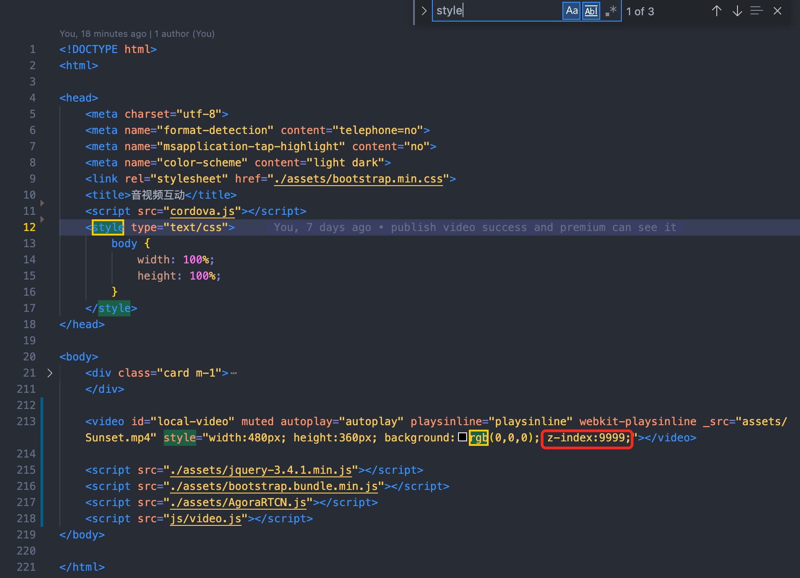Click the closing </div> at line 211
The width and height of the screenshot is (800, 578).
click(105, 389)
